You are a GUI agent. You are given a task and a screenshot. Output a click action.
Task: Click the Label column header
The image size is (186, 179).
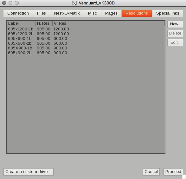(x=21, y=23)
